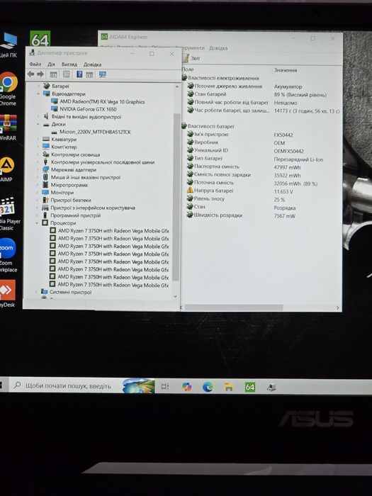Open the Дія menu in Device Manager
372x496 pixels.
(51, 64)
